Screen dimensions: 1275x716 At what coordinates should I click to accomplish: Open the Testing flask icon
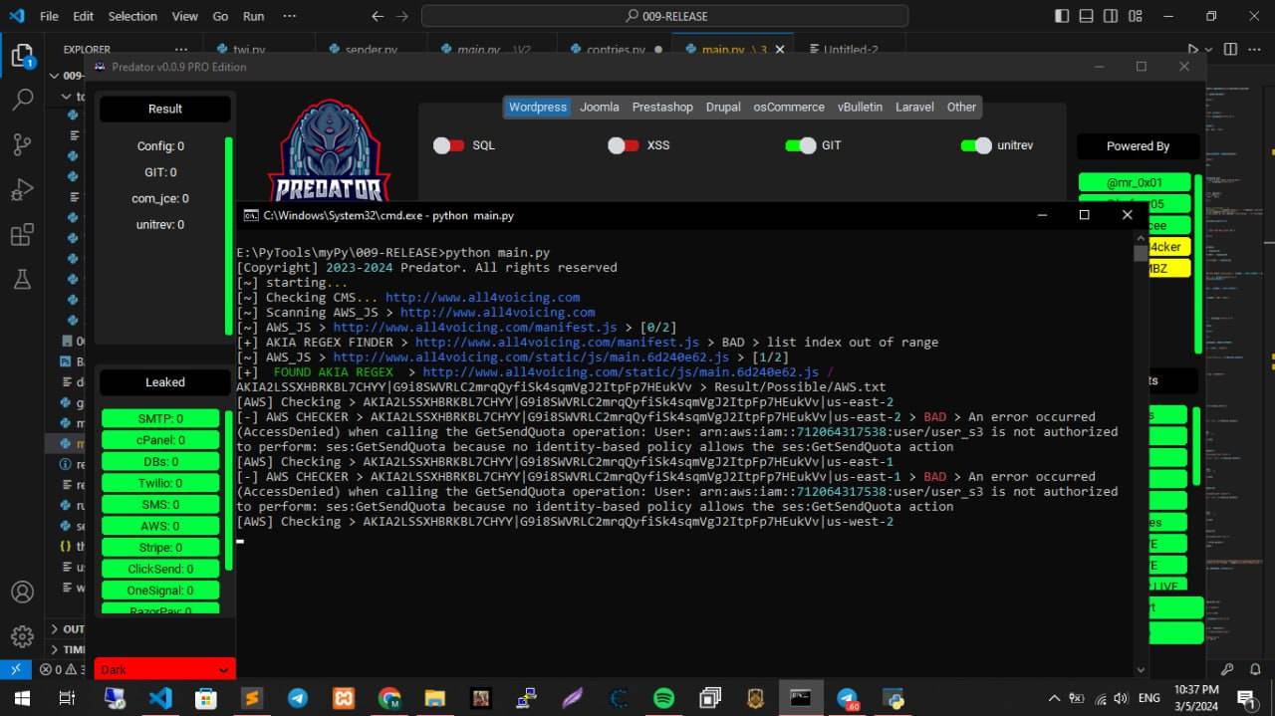click(x=22, y=280)
